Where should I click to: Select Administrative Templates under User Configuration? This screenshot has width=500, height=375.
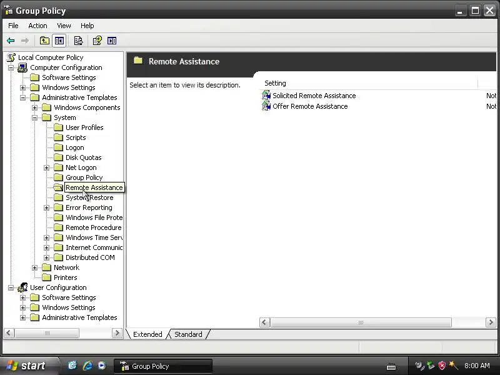79,317
